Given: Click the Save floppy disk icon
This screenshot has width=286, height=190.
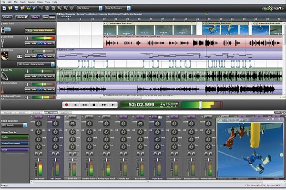Looking at the screenshot, I should pos(16,8).
